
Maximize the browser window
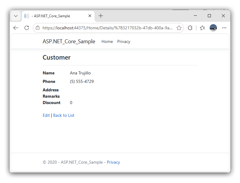pos(209,16)
